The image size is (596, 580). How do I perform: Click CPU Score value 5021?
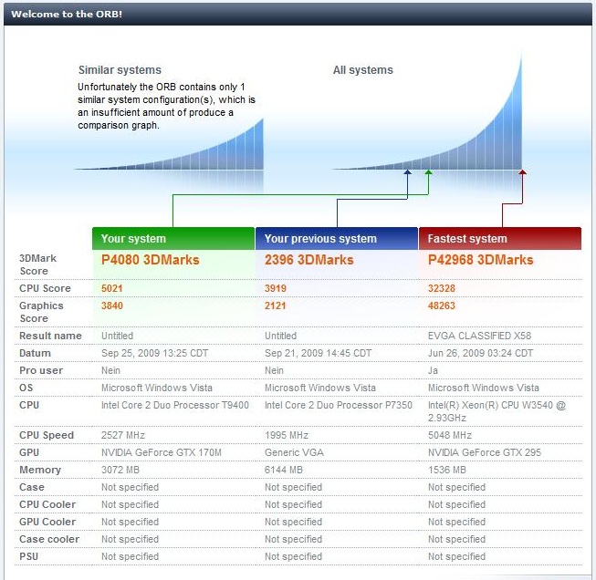tap(111, 288)
